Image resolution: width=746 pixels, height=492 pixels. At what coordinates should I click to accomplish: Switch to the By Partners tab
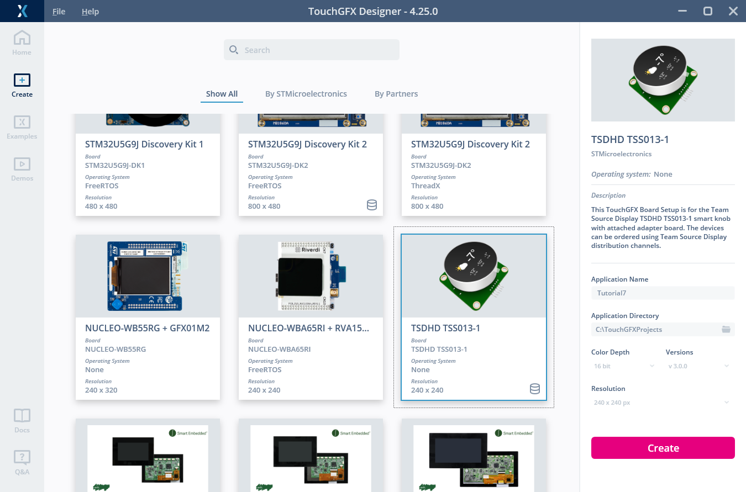click(396, 94)
